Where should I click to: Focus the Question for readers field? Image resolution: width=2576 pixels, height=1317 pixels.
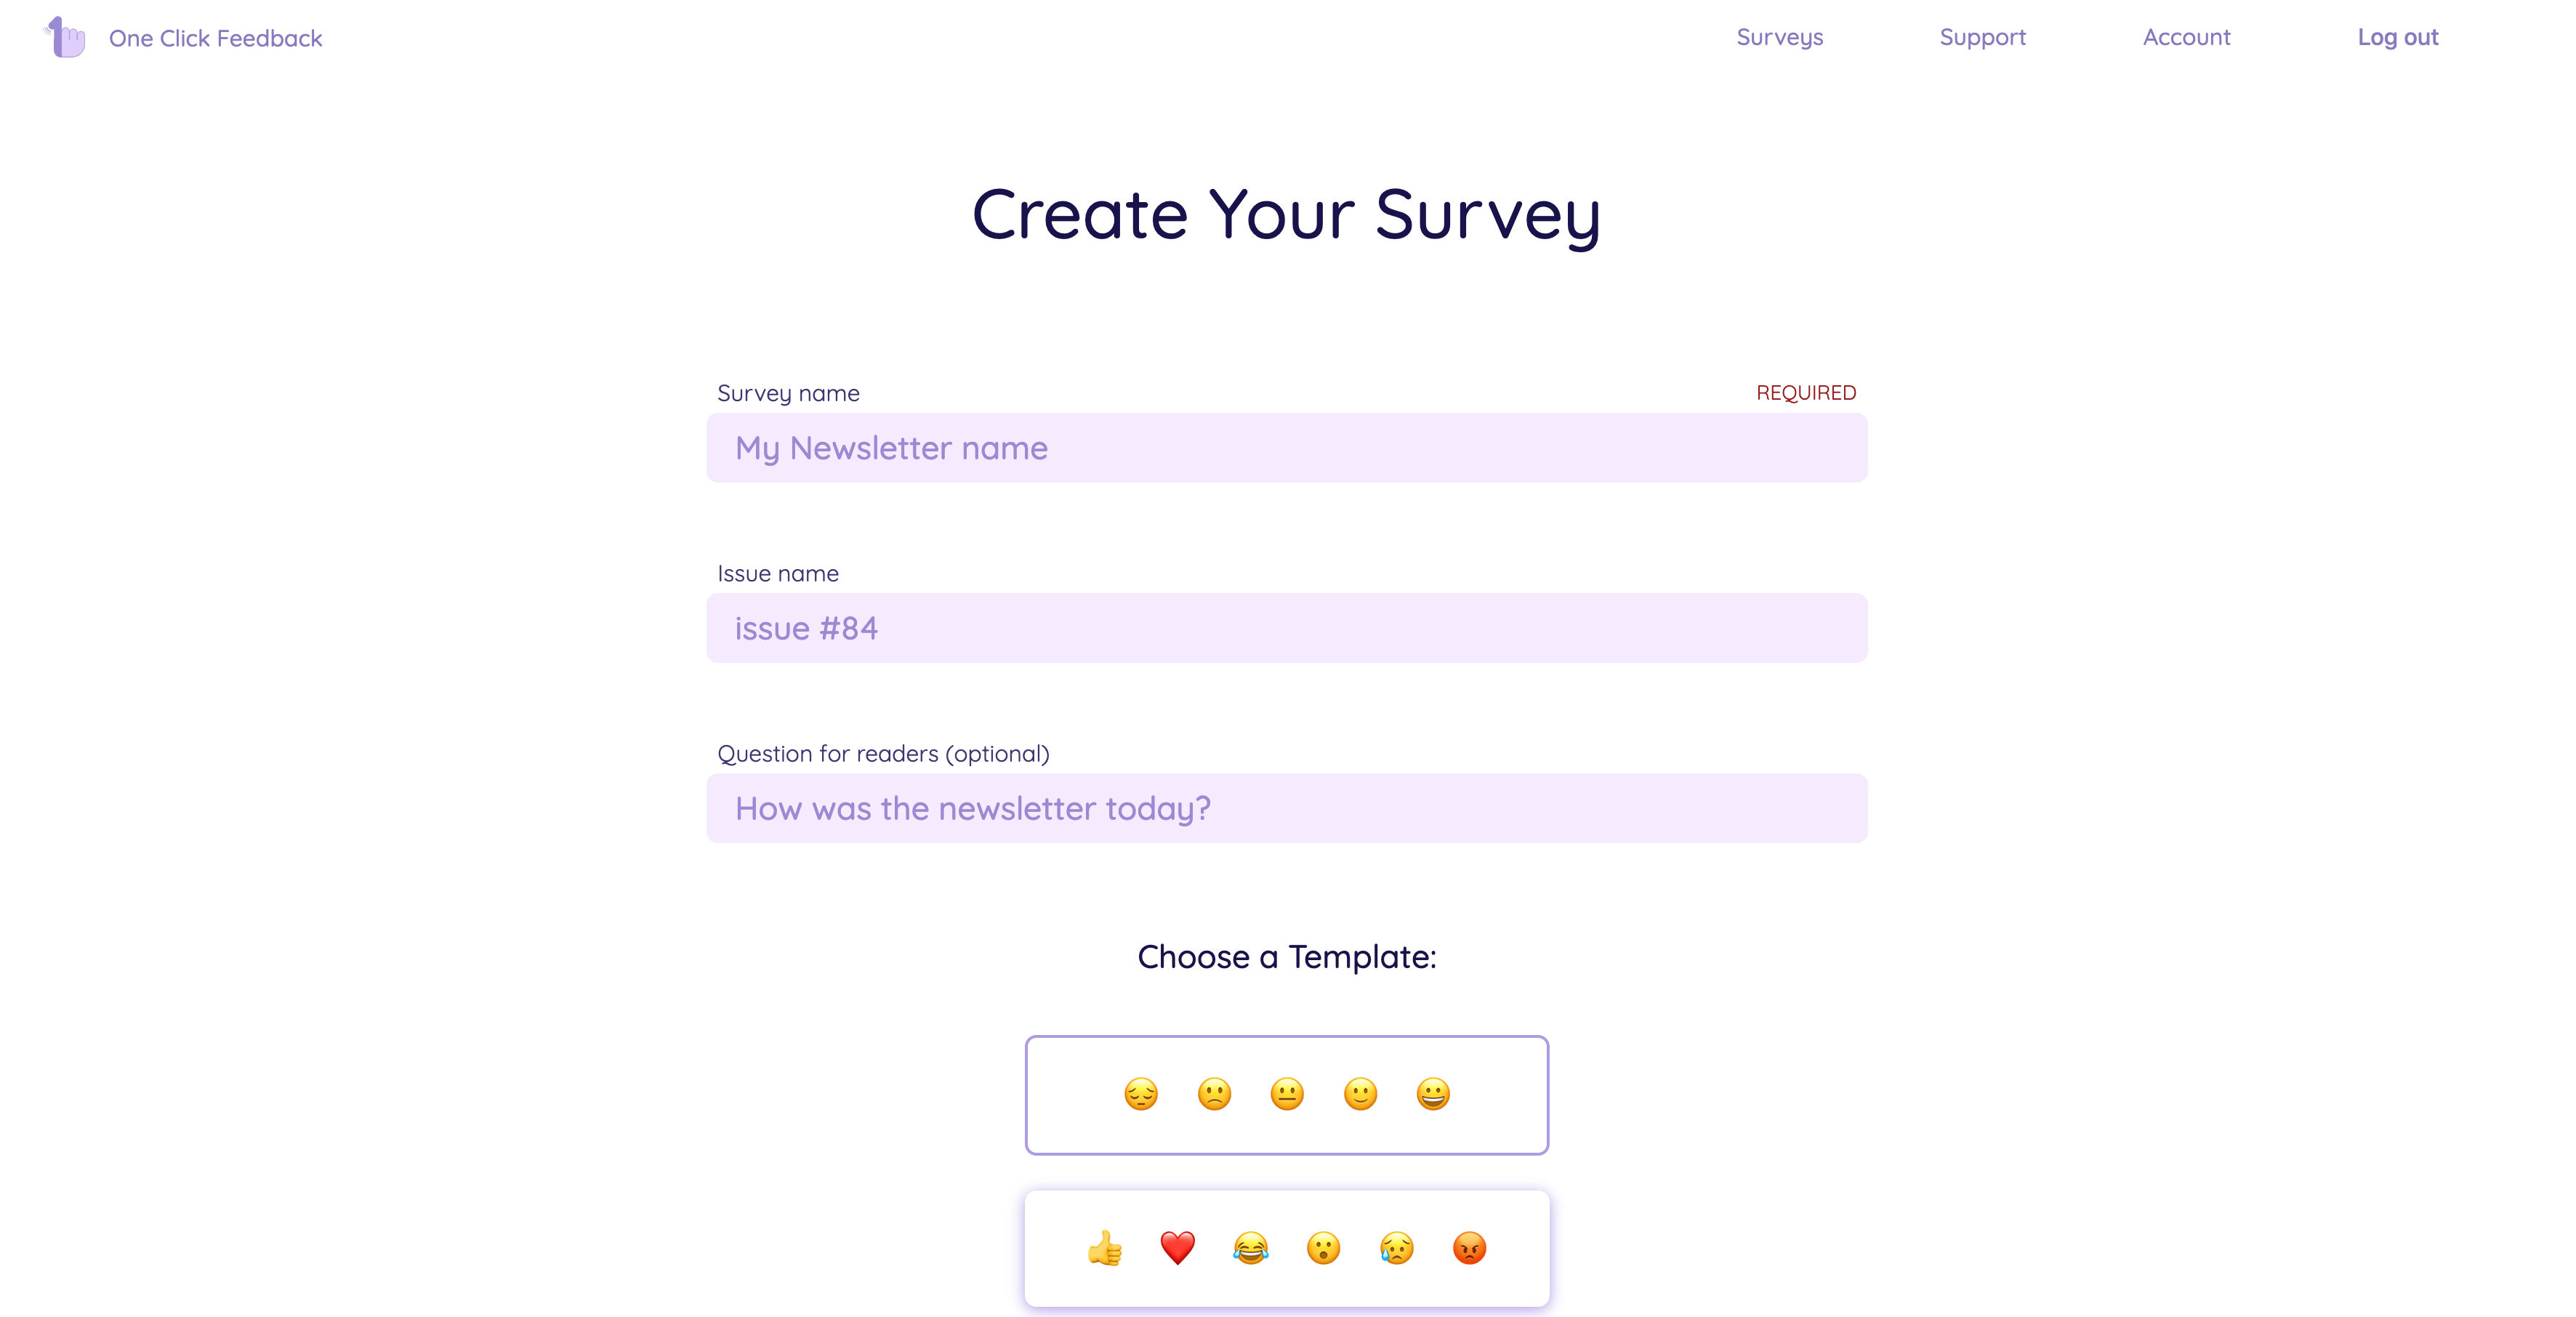click(1287, 808)
